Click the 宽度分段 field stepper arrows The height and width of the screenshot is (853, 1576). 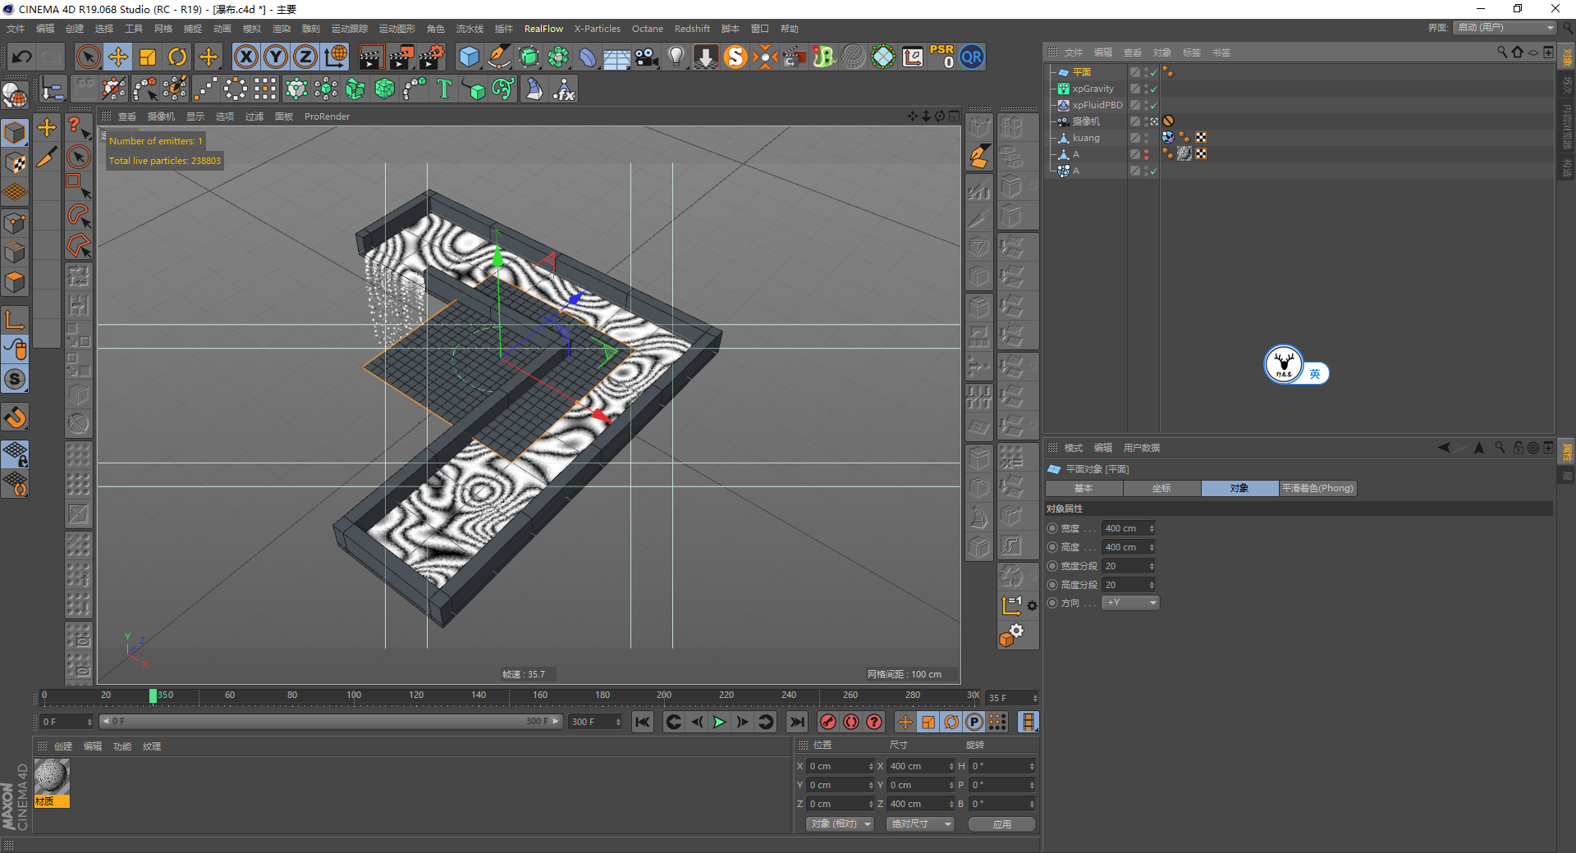(x=1152, y=566)
